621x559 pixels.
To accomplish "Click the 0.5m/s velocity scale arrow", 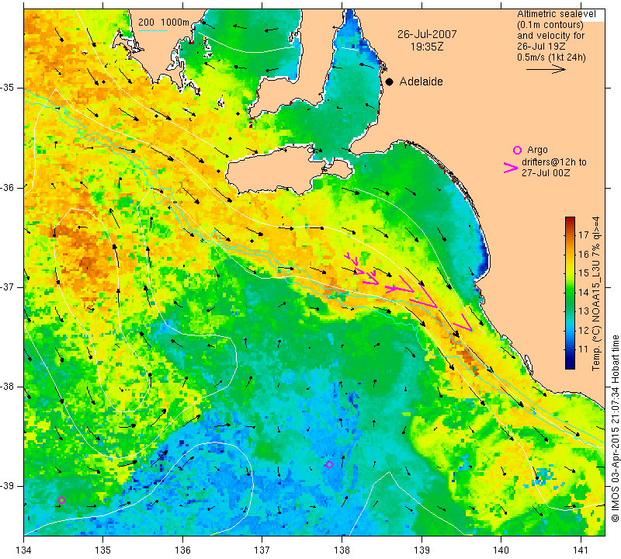I will tap(546, 69).
